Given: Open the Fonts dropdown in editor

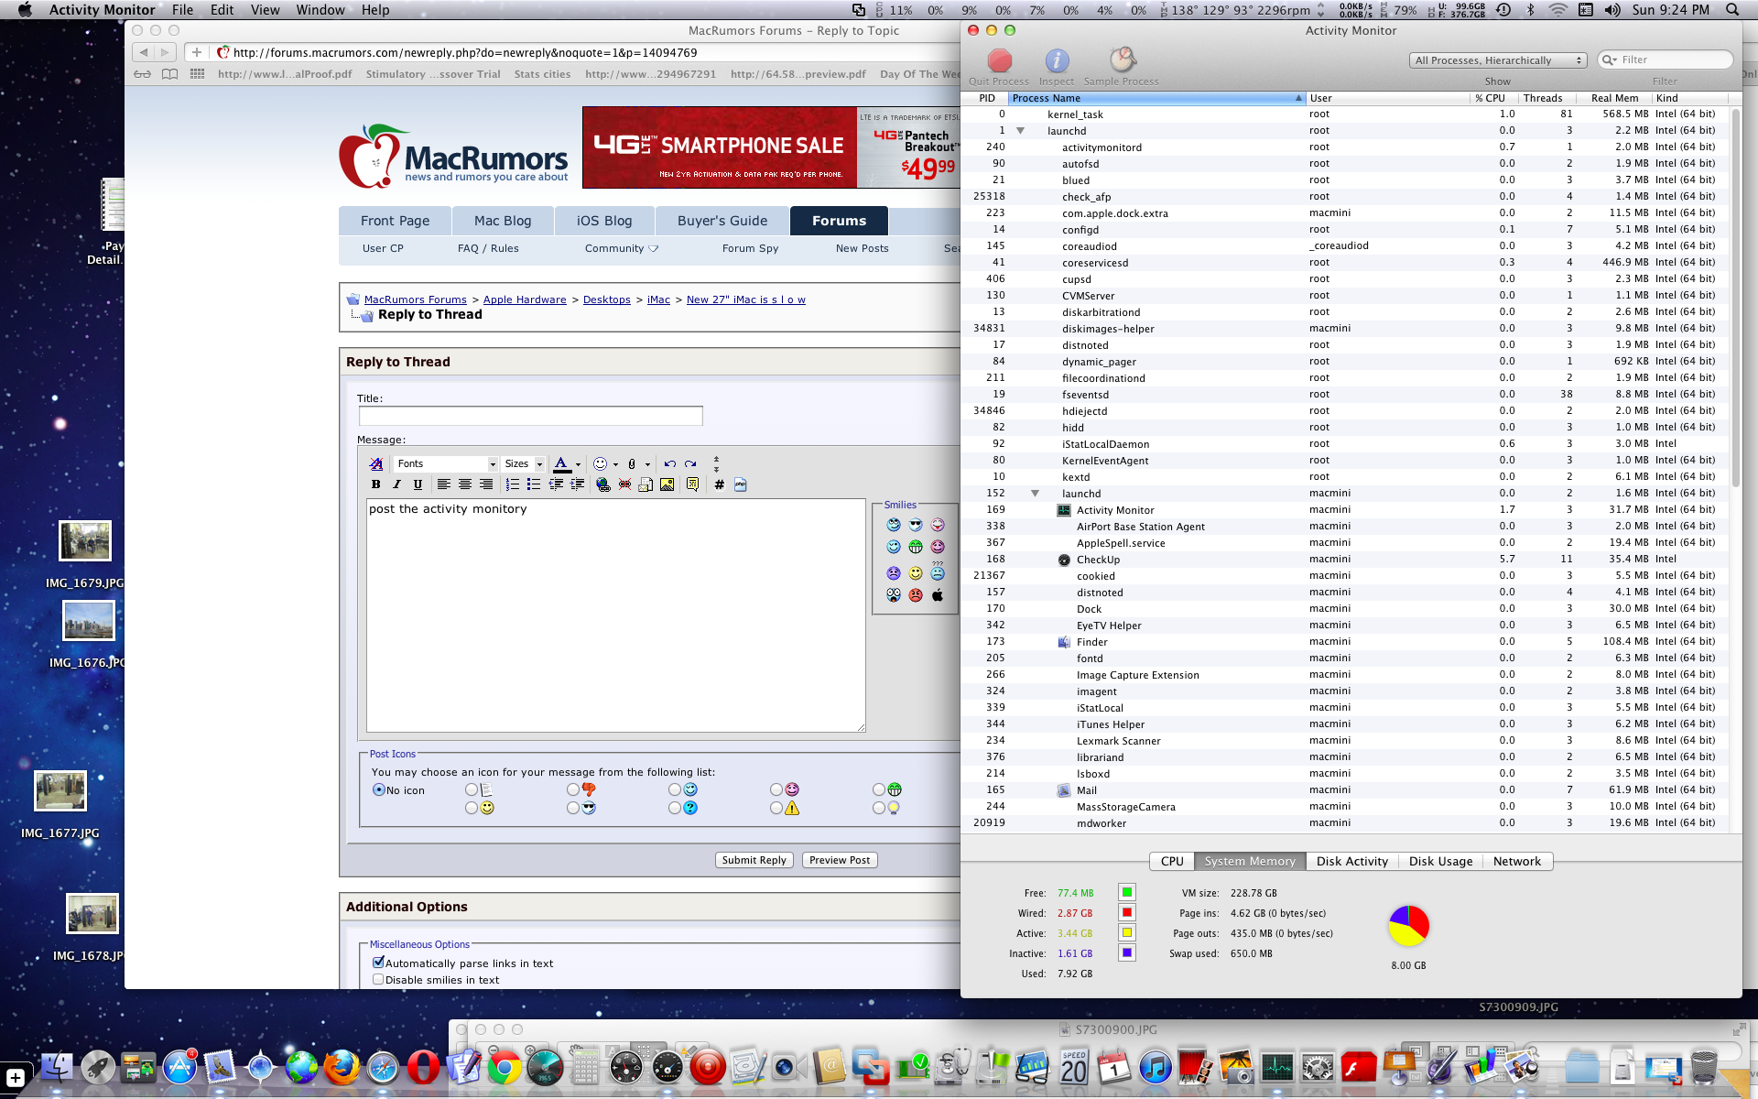Looking at the screenshot, I should (x=446, y=464).
